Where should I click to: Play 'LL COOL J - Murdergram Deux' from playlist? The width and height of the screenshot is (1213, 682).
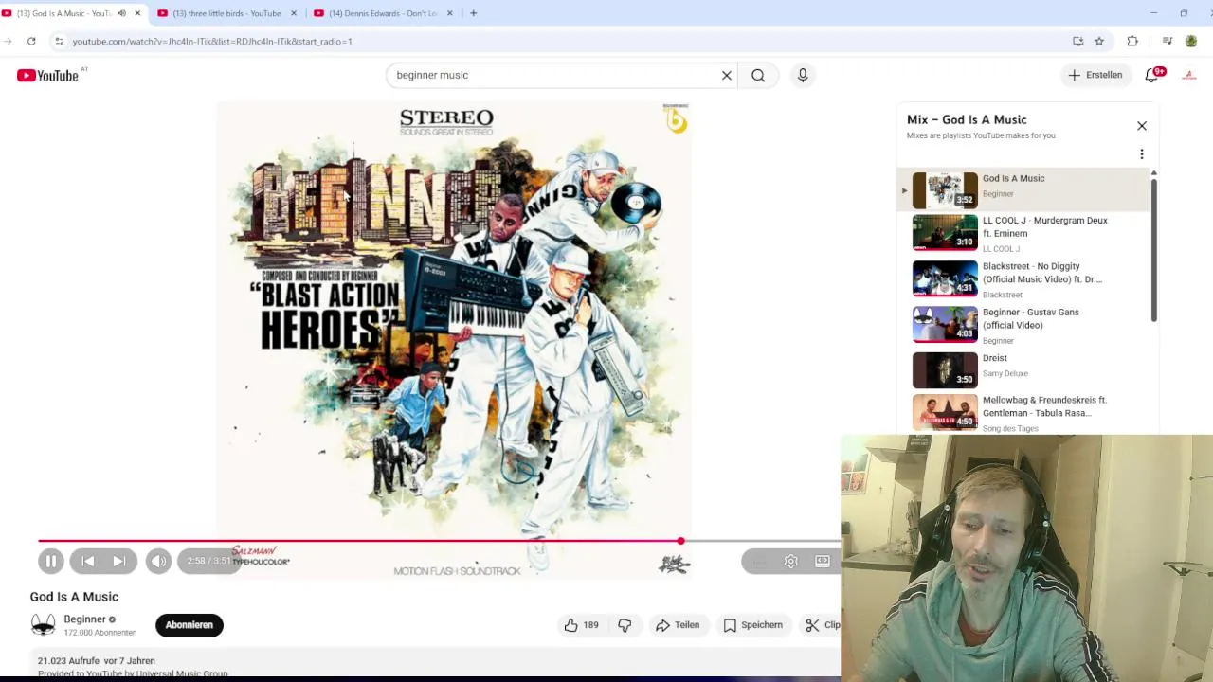[1023, 234]
